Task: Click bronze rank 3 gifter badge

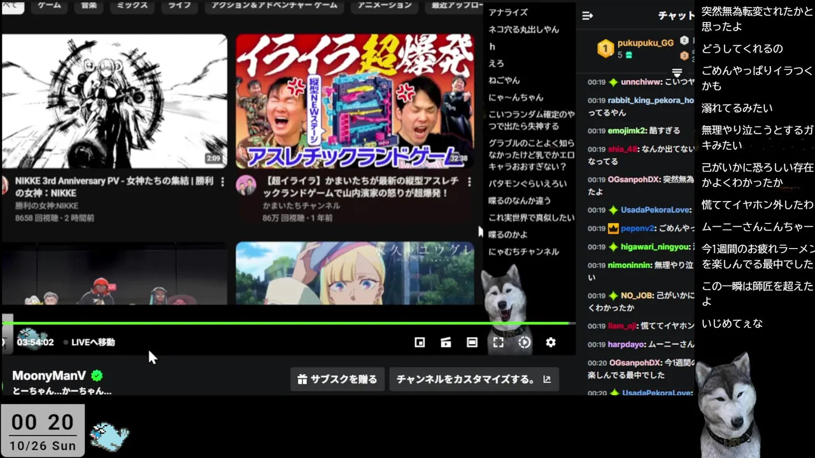Action: click(684, 56)
